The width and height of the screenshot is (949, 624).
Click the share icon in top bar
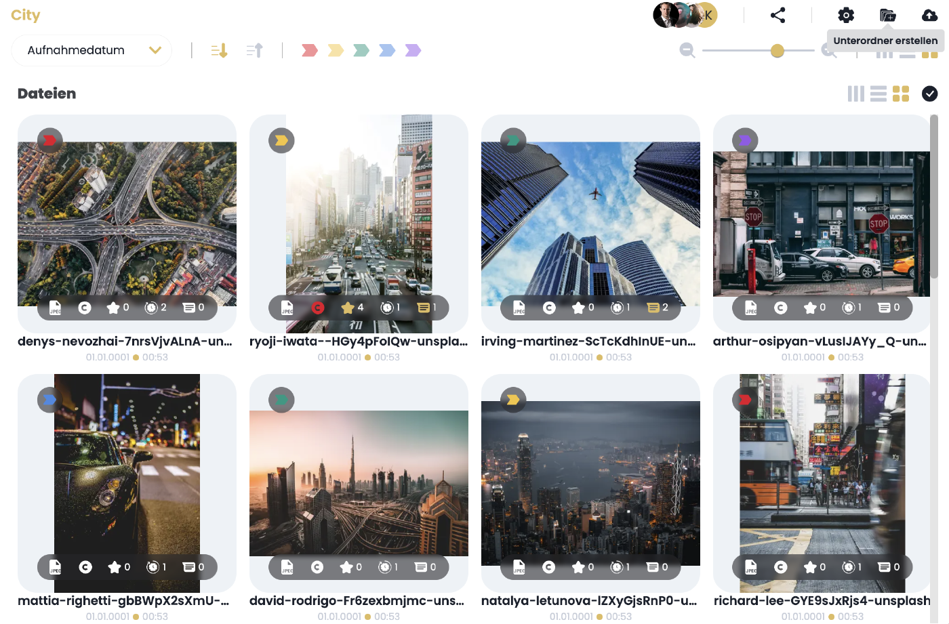pos(778,15)
